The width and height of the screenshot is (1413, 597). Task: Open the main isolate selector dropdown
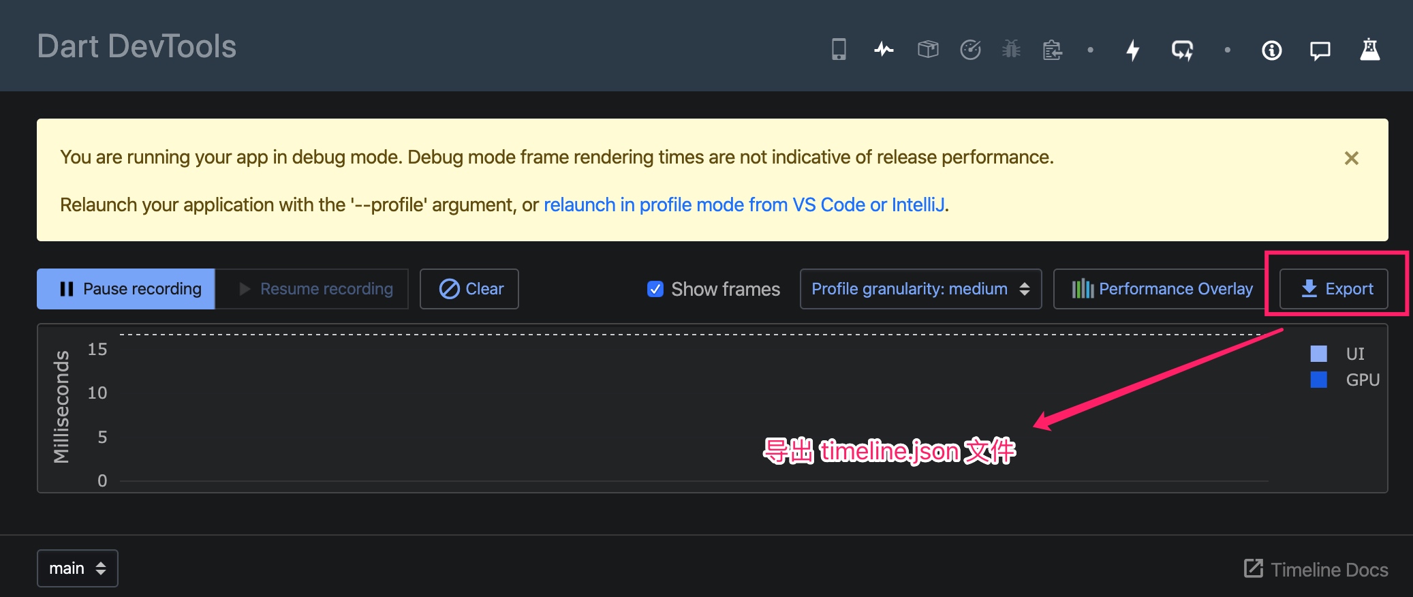point(78,568)
